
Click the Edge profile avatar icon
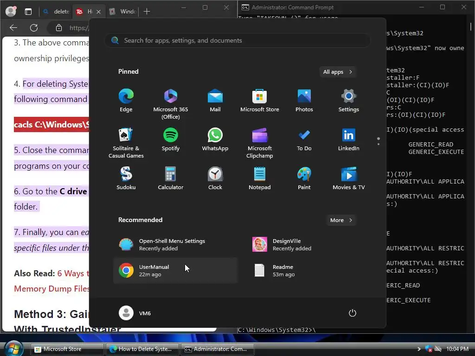[x=11, y=11]
